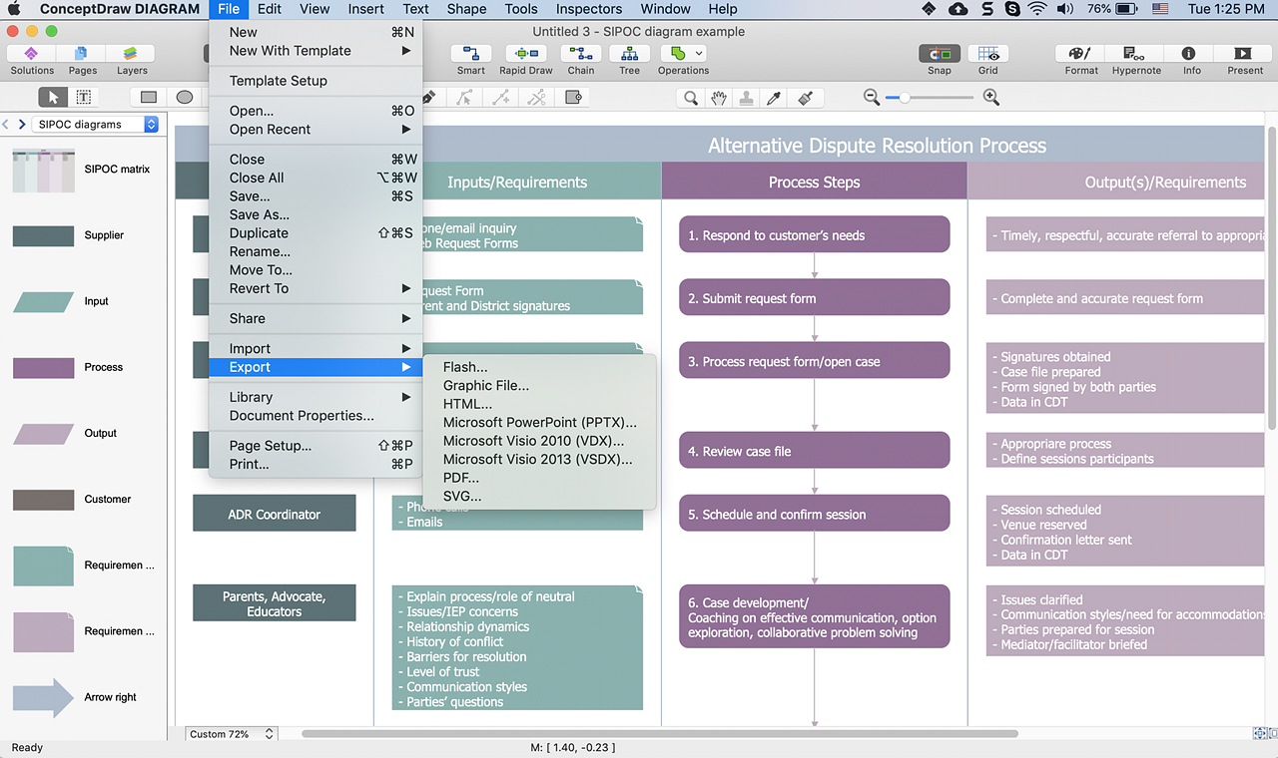Open the zoom percentage dropdown

point(231,733)
